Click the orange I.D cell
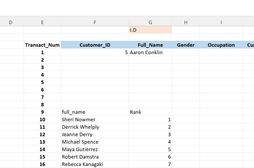This screenshot has height=168, width=254. [150, 30]
